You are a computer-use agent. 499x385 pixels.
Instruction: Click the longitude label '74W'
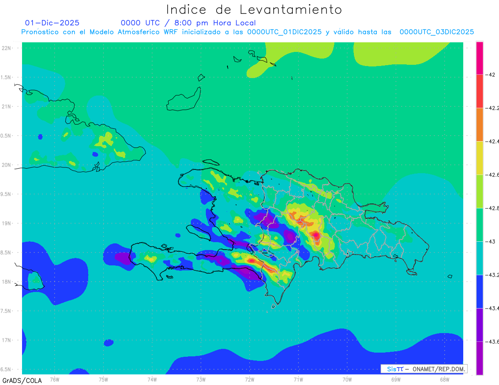point(152,379)
